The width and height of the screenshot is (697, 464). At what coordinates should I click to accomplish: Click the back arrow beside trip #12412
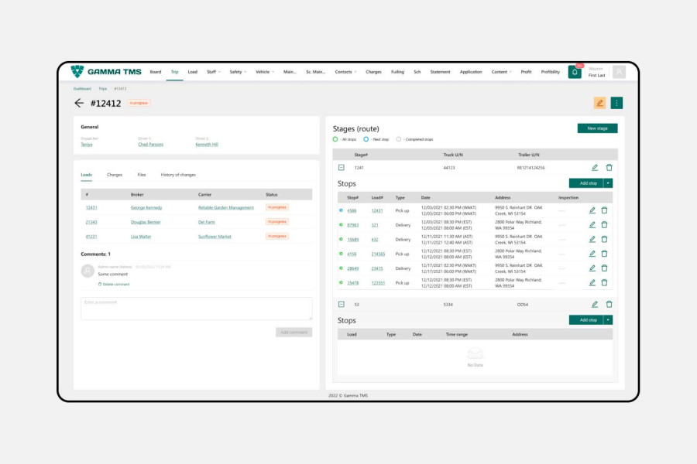(x=78, y=103)
